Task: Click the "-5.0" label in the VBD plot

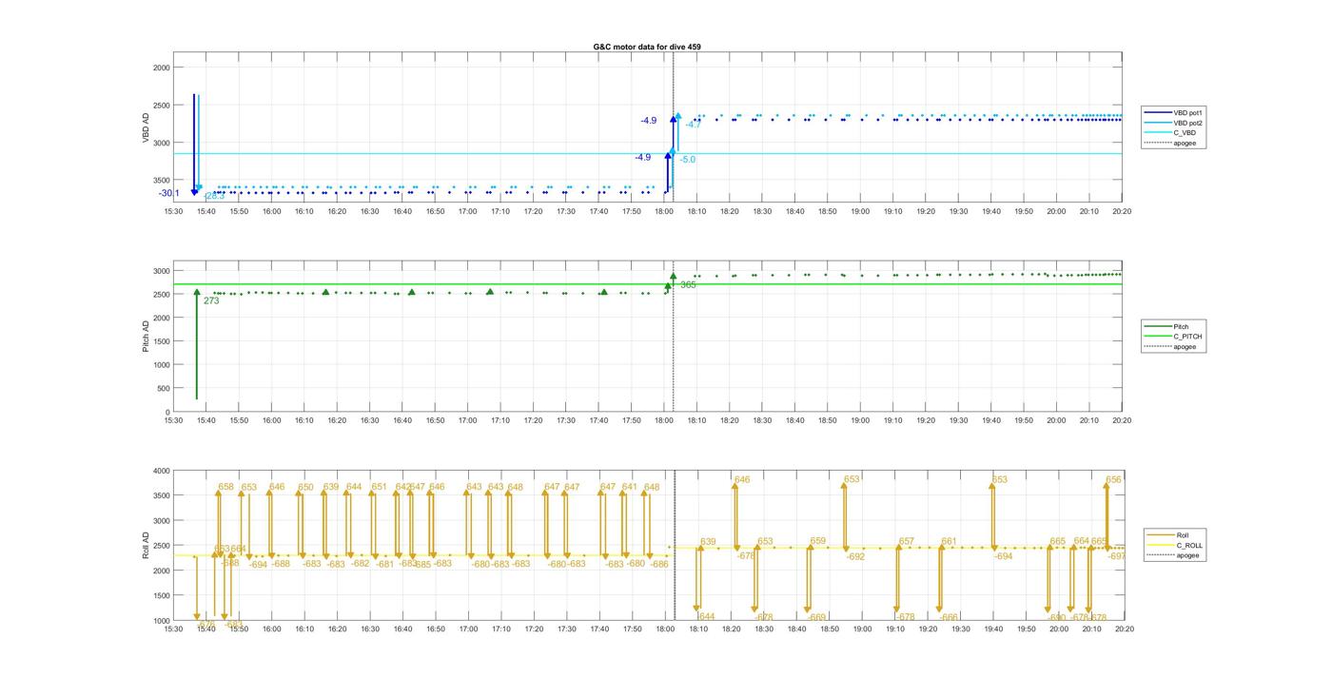Action: (x=686, y=160)
